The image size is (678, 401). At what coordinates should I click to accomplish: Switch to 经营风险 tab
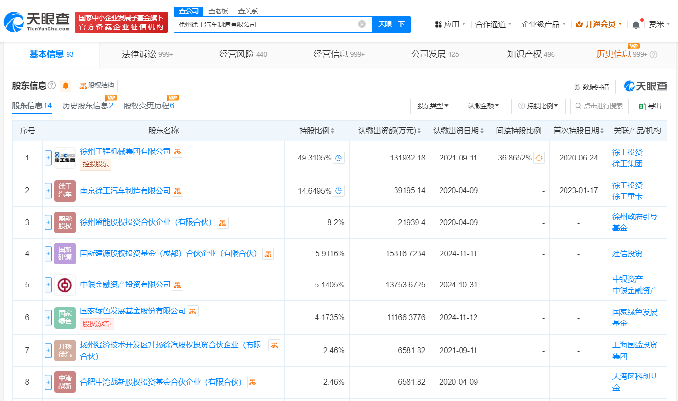(x=243, y=55)
